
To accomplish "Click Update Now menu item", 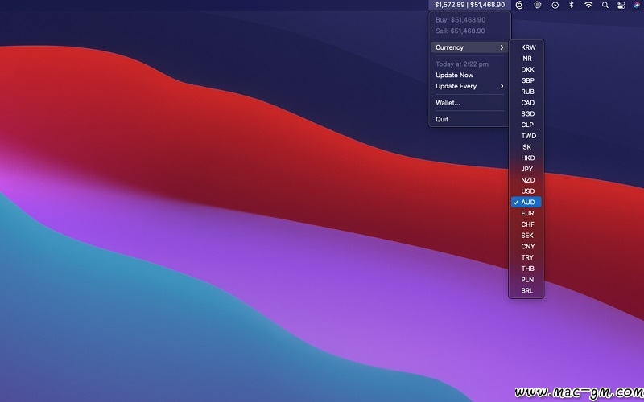I will [x=470, y=75].
